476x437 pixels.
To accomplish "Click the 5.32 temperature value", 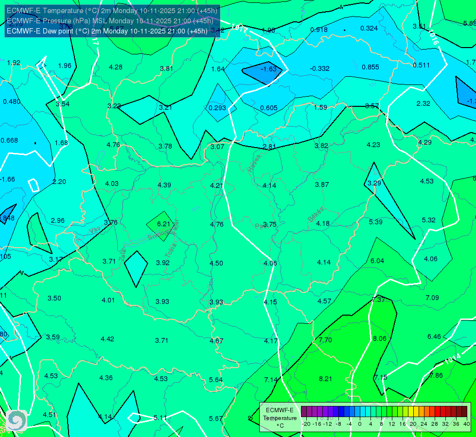I will point(429,220).
